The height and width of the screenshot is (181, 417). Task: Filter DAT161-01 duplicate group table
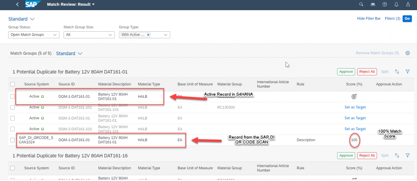coord(407,71)
